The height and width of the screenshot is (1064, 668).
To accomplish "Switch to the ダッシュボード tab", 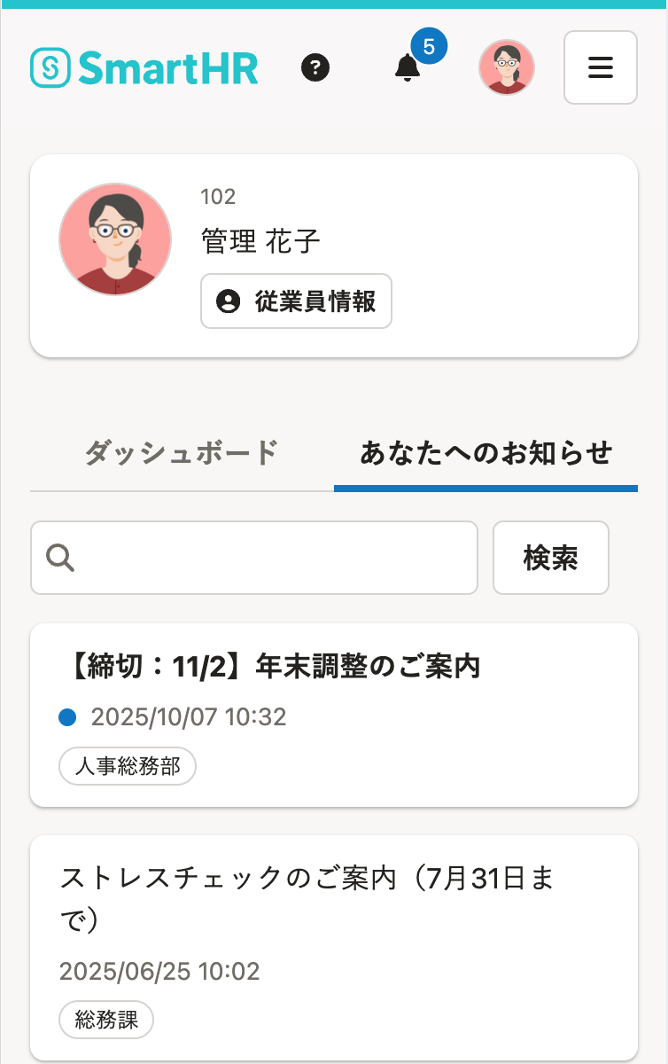I will [182, 454].
